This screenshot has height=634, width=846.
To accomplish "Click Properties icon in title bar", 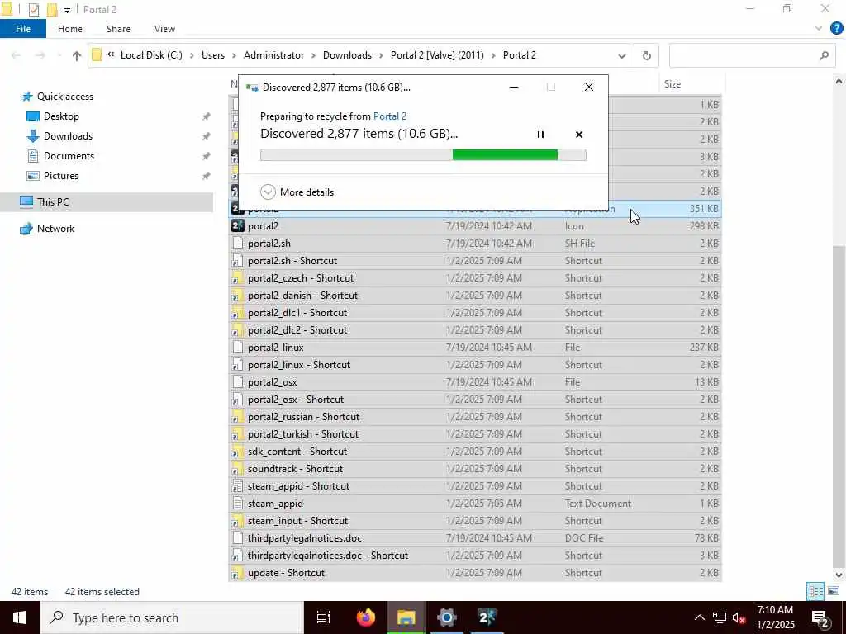I will tap(33, 10).
